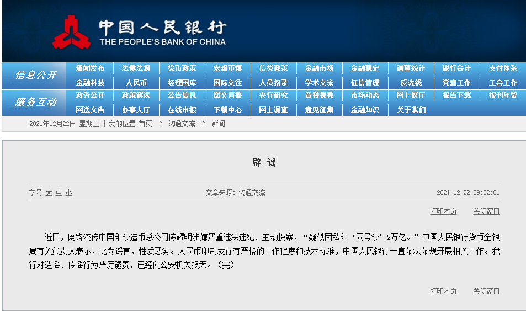Click upper 打印本页 link
This screenshot has width=526, height=311.
(x=443, y=211)
